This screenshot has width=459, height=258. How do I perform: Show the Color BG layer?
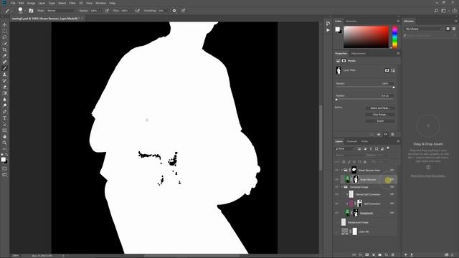click(x=336, y=231)
